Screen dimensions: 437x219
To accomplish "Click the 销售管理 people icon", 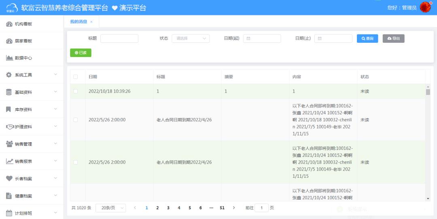I will [9, 144].
